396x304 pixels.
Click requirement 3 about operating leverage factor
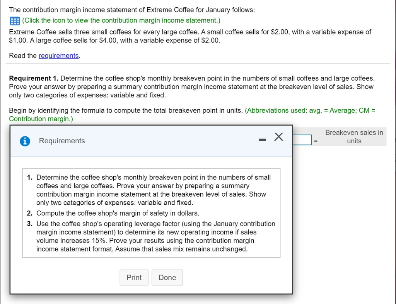(x=155, y=236)
